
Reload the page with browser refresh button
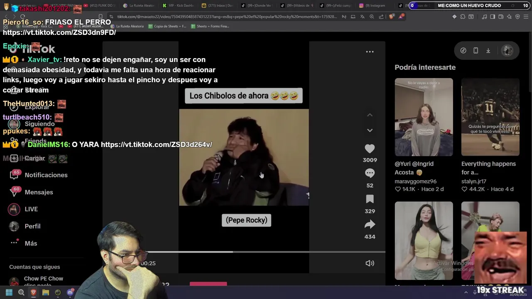[x=22, y=17]
